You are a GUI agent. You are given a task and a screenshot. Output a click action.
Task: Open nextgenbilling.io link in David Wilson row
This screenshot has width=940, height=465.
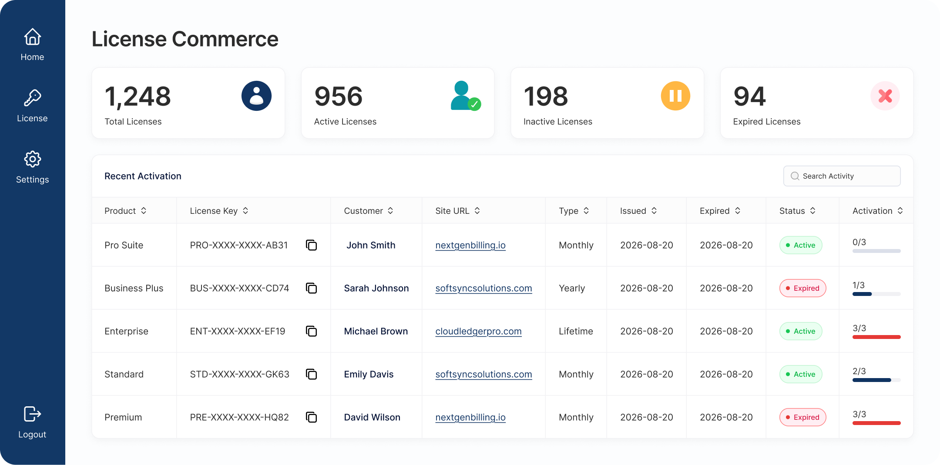click(470, 417)
